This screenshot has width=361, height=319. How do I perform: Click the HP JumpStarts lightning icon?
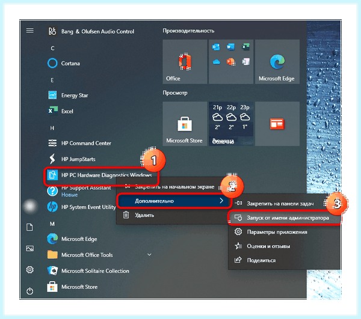pos(52,159)
